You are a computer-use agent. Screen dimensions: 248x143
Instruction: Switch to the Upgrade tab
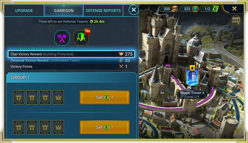[24, 10]
